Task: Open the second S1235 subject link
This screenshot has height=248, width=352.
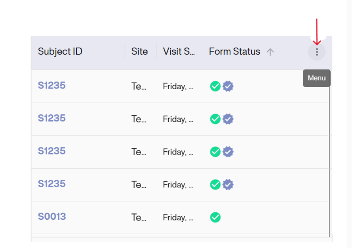Action: click(x=52, y=118)
